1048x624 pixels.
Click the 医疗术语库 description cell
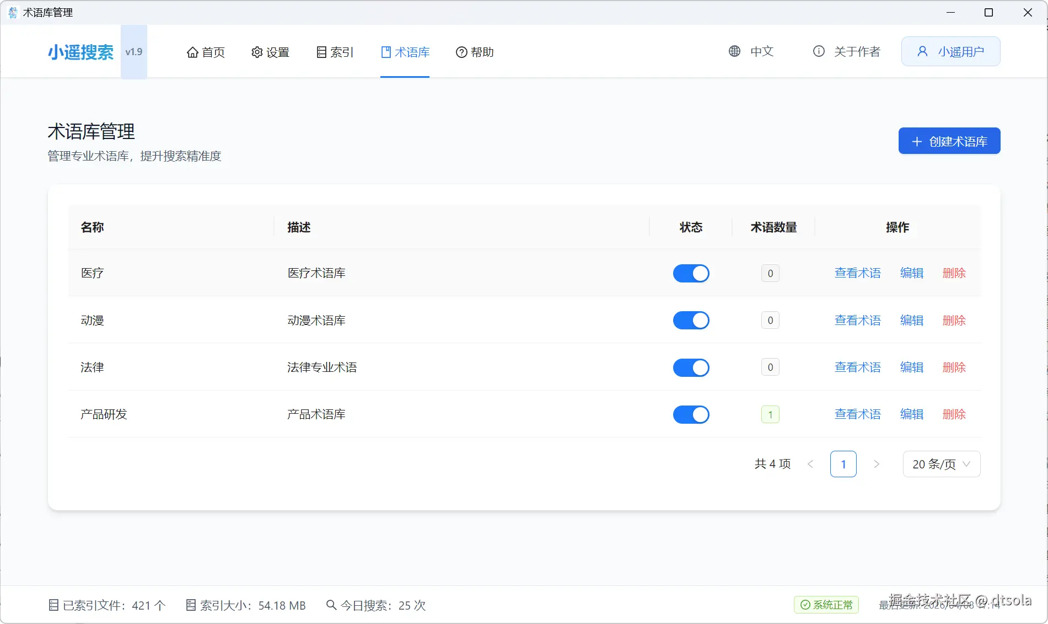[316, 273]
